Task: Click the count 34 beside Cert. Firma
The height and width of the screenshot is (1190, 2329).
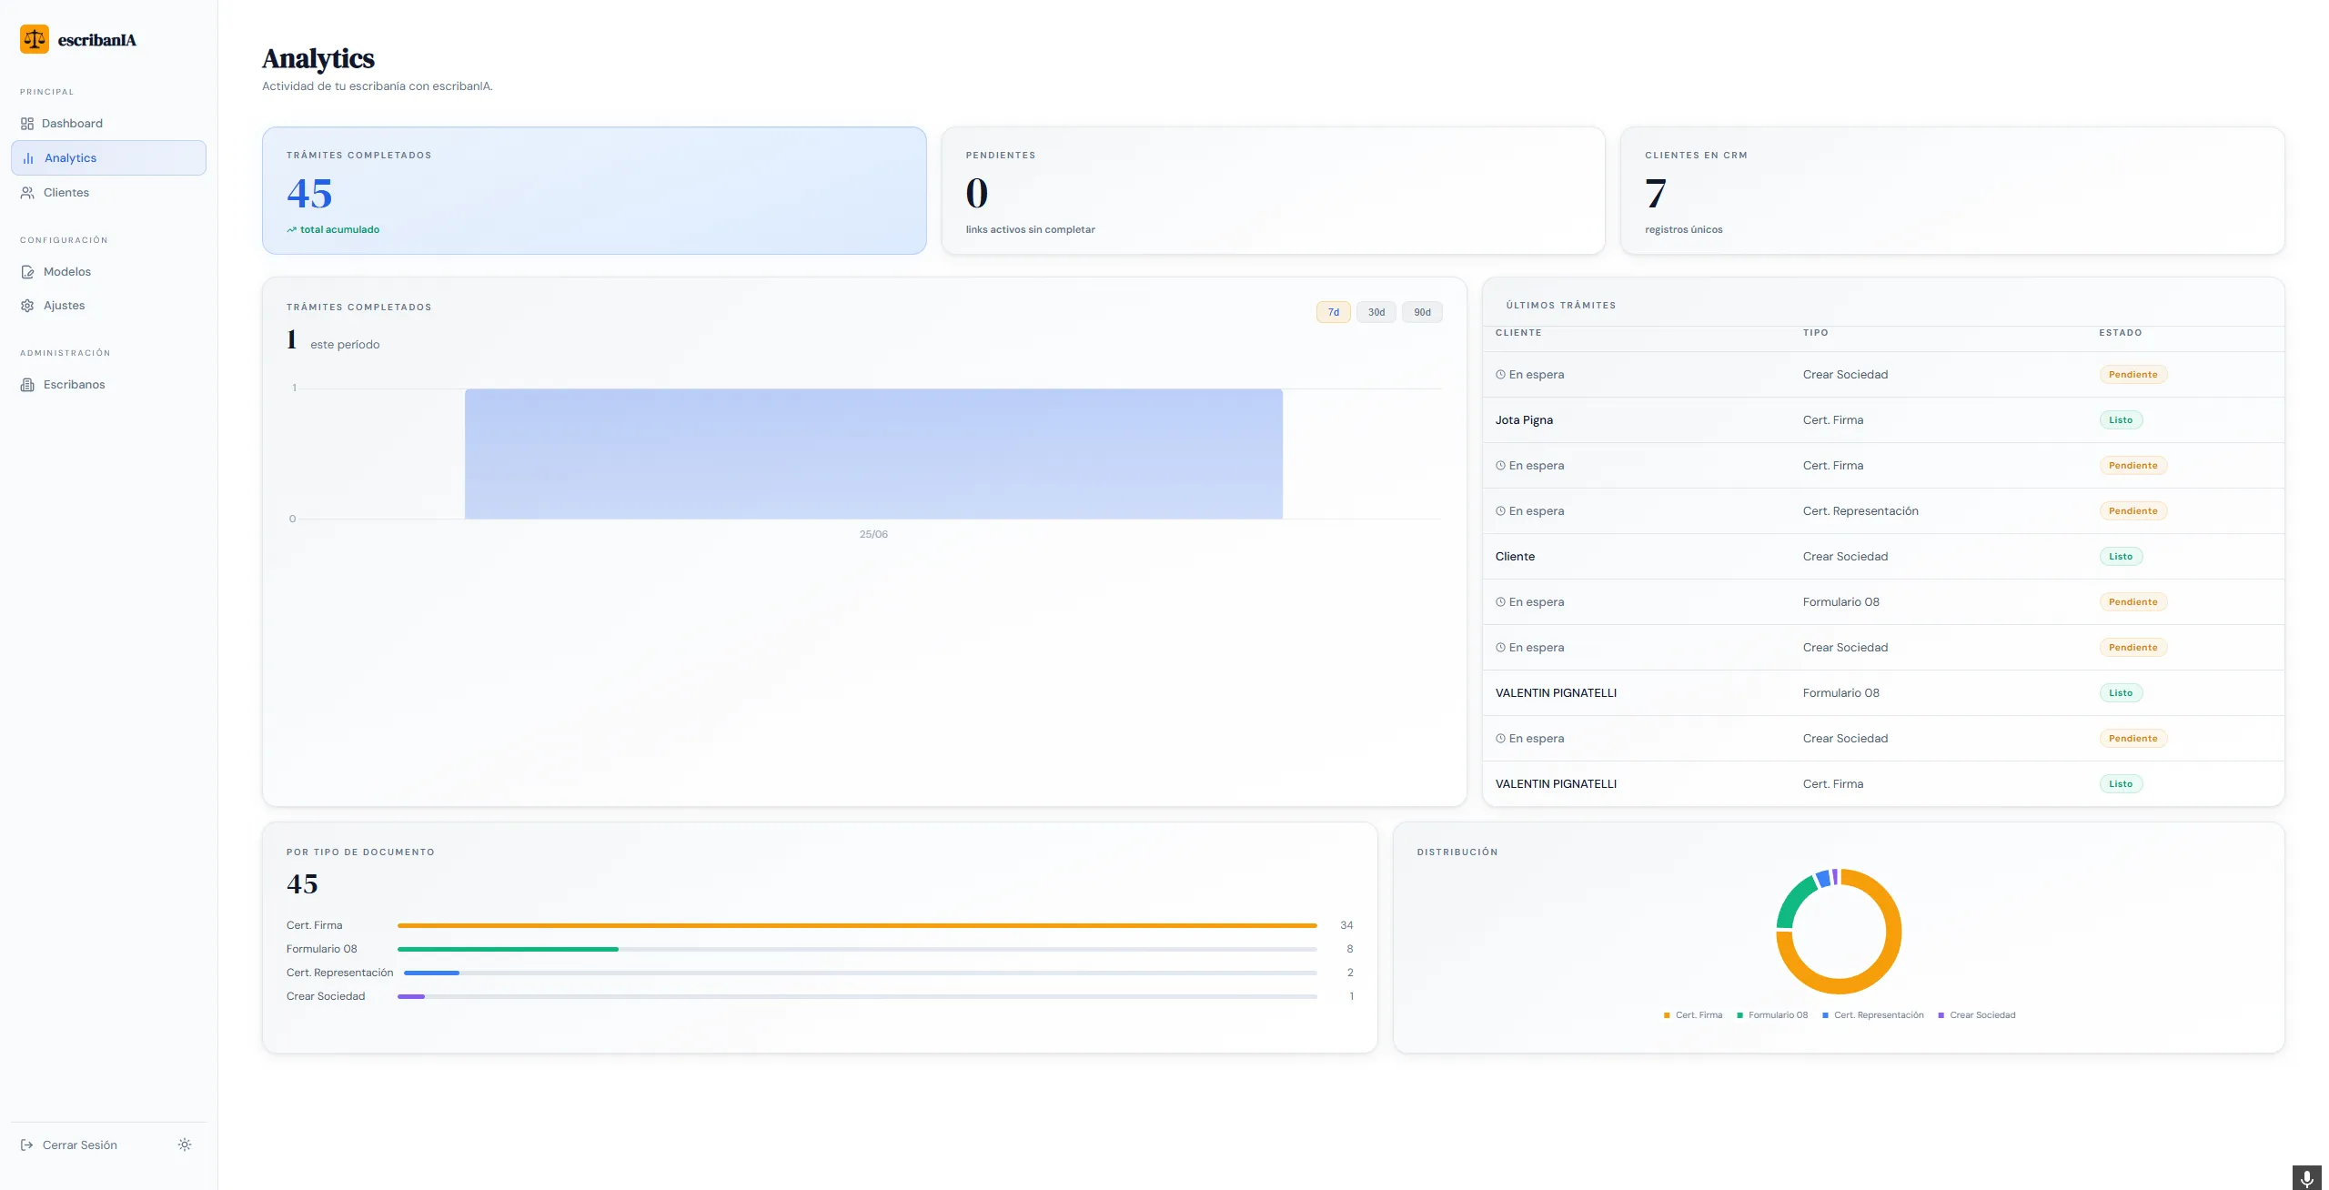Action: pos(1346,925)
